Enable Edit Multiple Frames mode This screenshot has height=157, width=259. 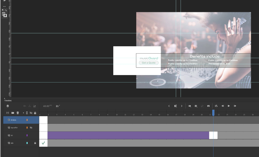pos(202,106)
